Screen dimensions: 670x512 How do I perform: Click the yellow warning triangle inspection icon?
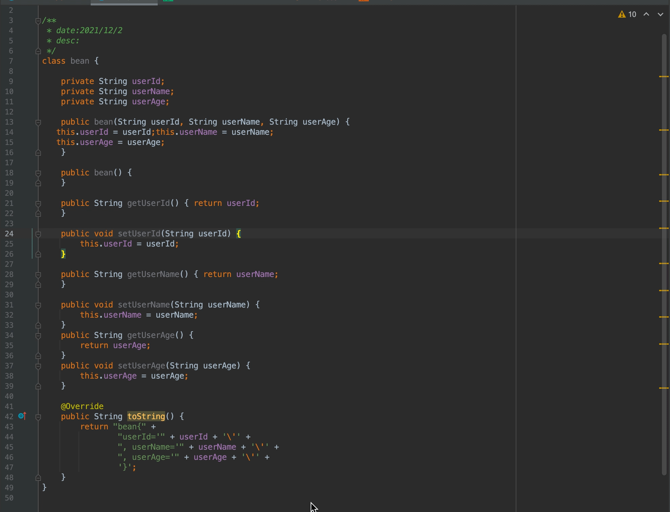click(622, 14)
